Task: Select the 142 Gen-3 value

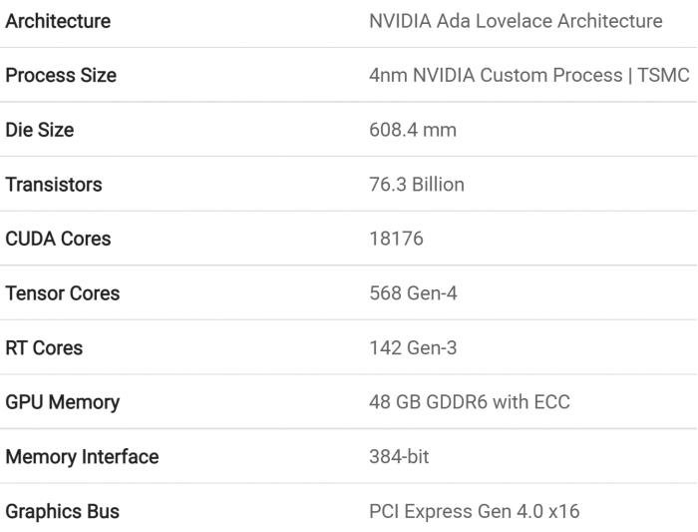Action: click(413, 347)
